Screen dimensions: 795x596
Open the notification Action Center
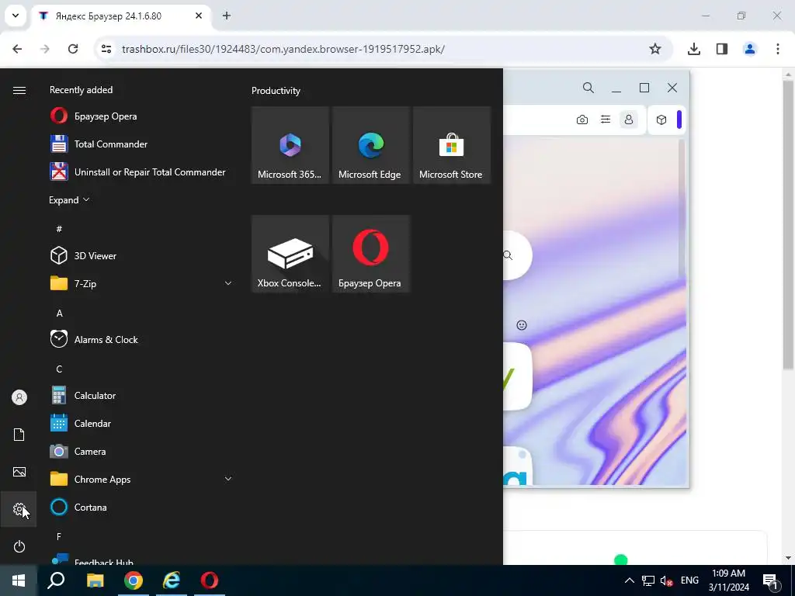point(770,580)
